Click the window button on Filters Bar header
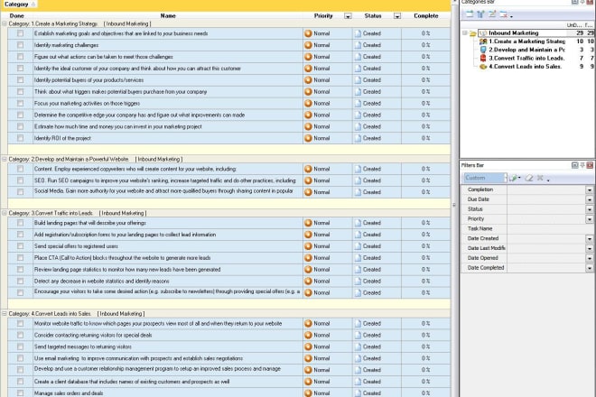This screenshot has width=596, height=397. coord(574,165)
